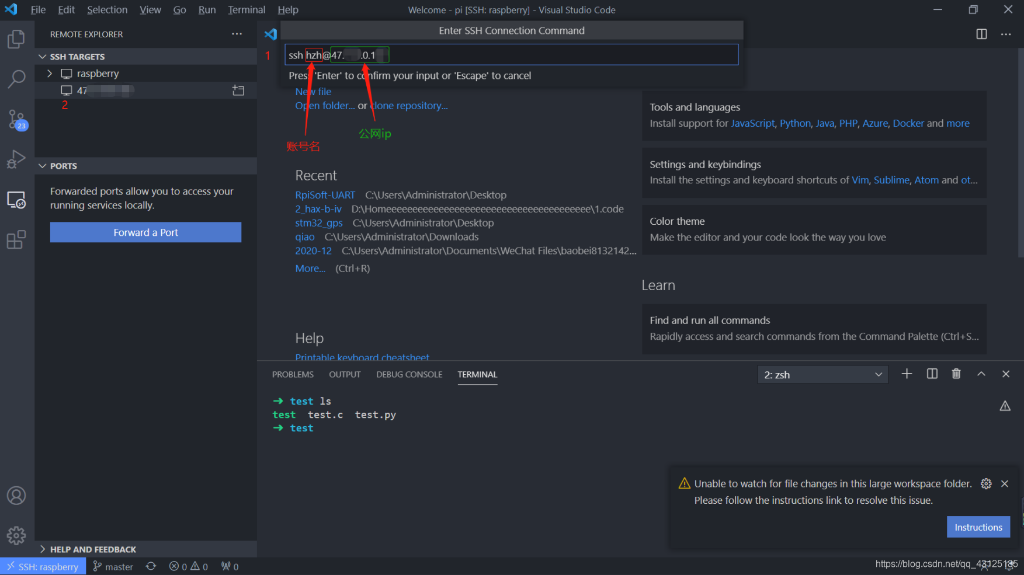Open the 2020-12 recent folder

pos(313,251)
